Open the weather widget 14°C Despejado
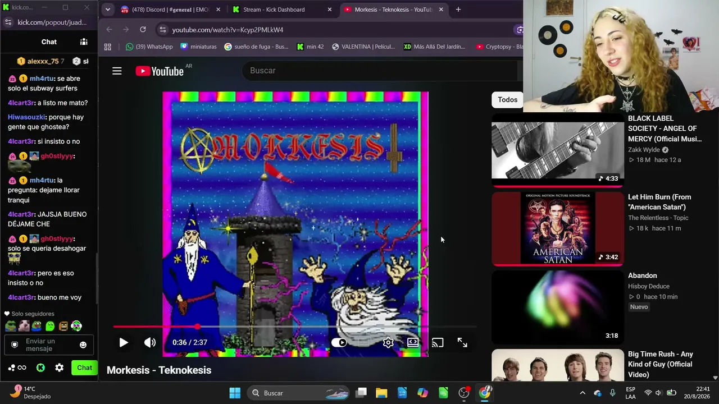 pyautogui.click(x=30, y=393)
